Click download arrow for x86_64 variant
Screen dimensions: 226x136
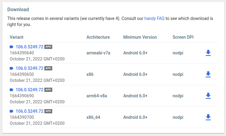click(x=208, y=117)
